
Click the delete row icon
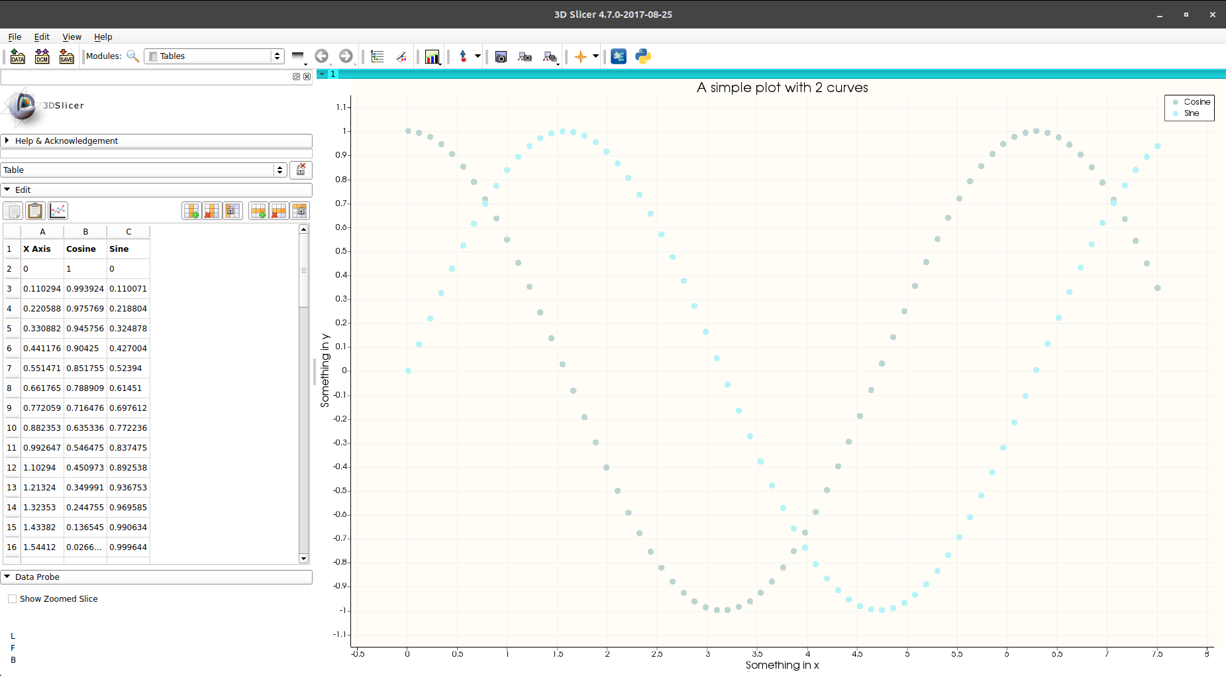pyautogui.click(x=279, y=211)
